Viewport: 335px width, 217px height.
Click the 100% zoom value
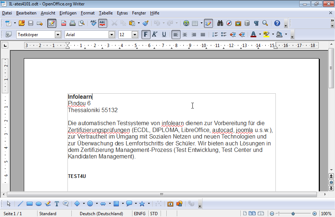pyautogui.click(x=326, y=214)
